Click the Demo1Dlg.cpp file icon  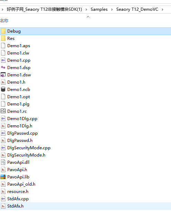coord(3,119)
